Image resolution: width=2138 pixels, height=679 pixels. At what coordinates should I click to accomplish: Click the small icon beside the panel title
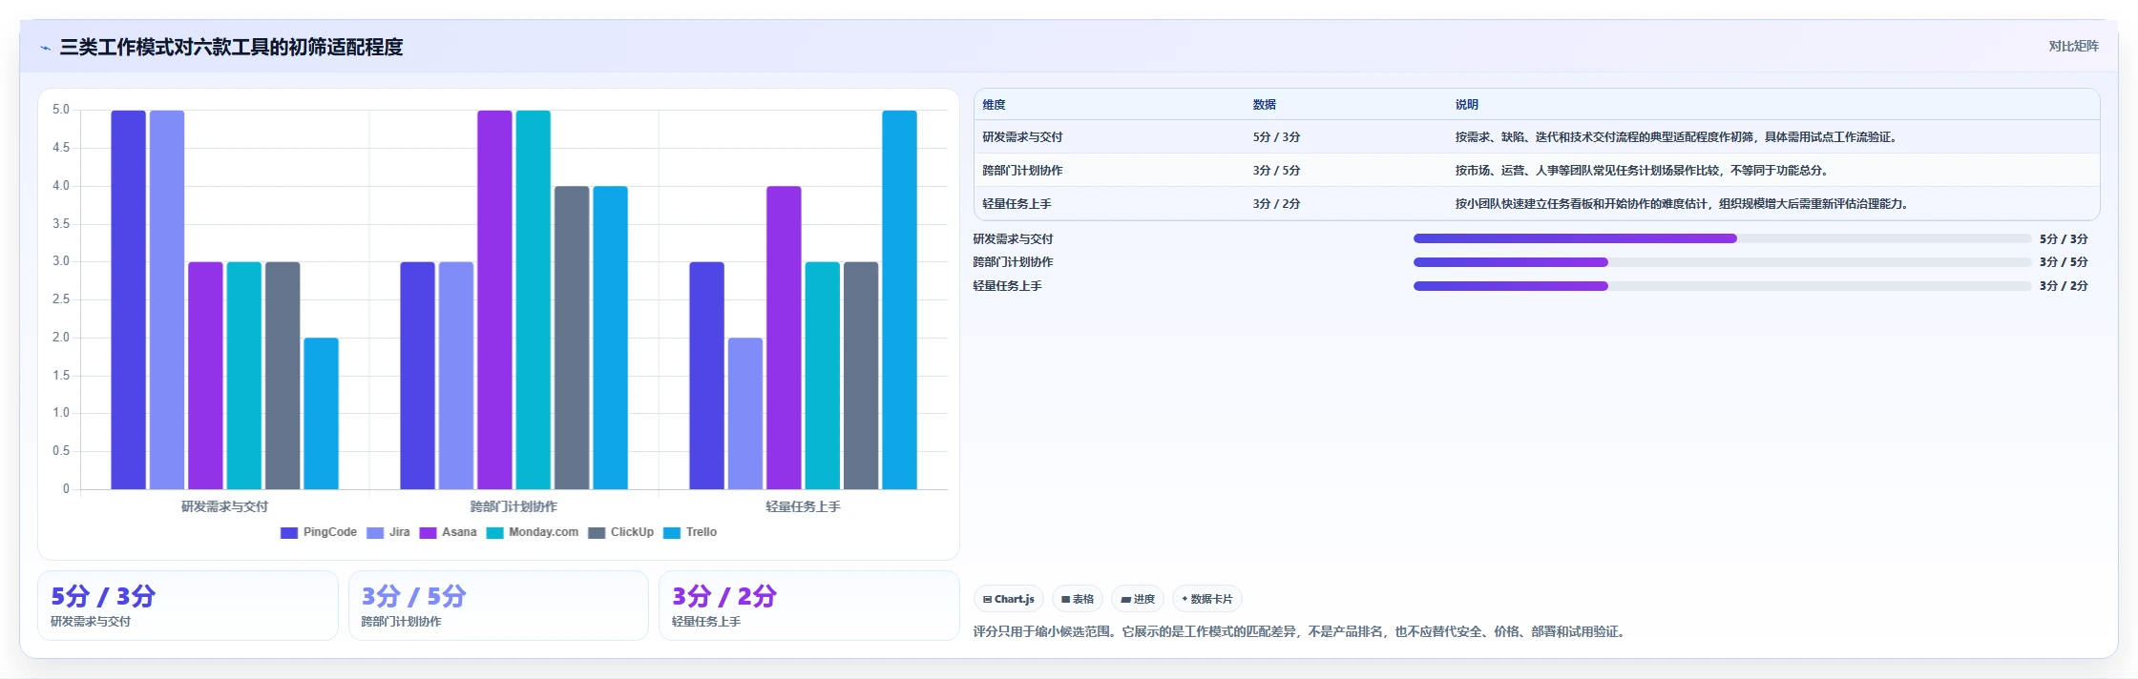point(45,48)
